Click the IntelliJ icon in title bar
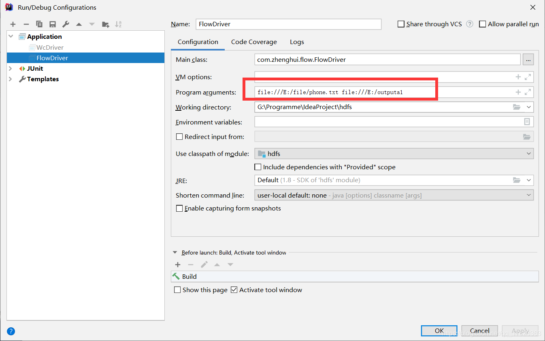The width and height of the screenshot is (545, 341). point(9,7)
